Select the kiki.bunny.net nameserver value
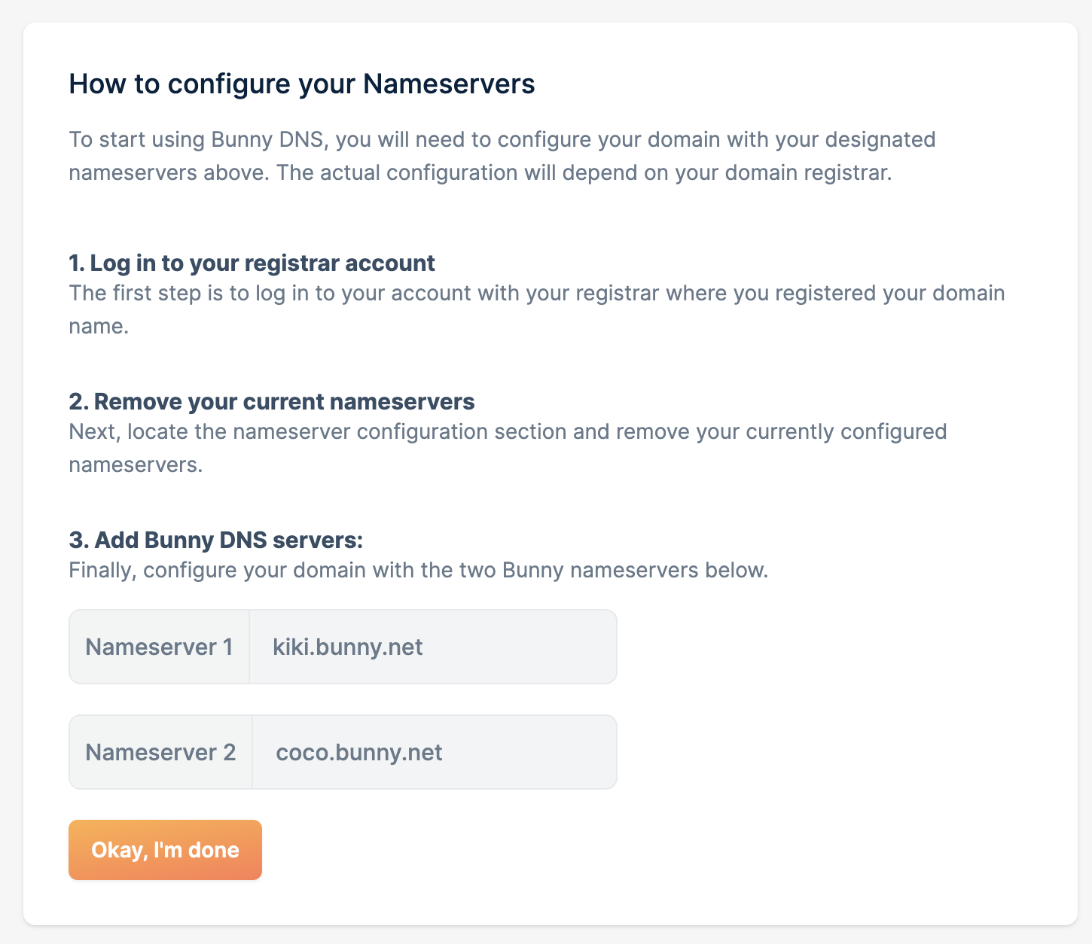 point(347,647)
